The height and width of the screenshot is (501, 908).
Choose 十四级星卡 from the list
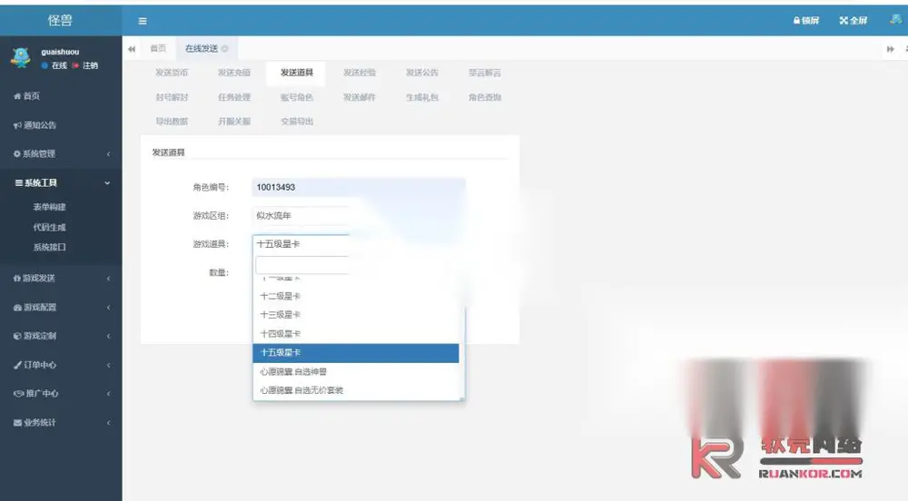click(356, 334)
